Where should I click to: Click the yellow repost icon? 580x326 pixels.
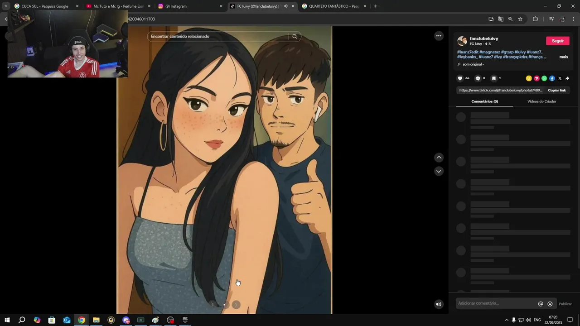[x=529, y=78]
